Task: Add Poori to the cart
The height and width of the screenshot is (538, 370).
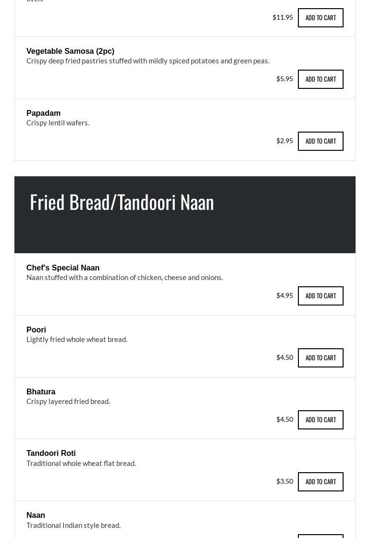Action: tap(321, 358)
